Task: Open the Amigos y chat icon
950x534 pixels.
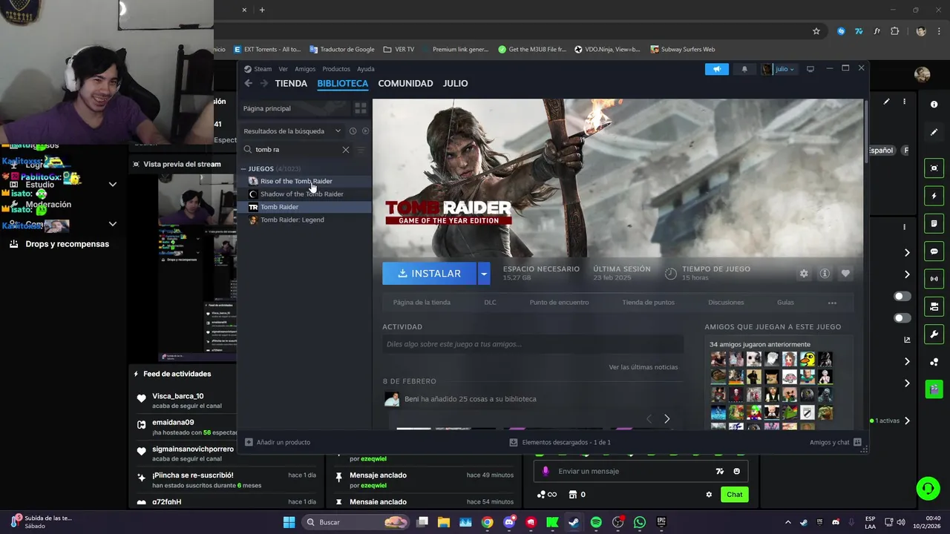Action: tap(858, 442)
